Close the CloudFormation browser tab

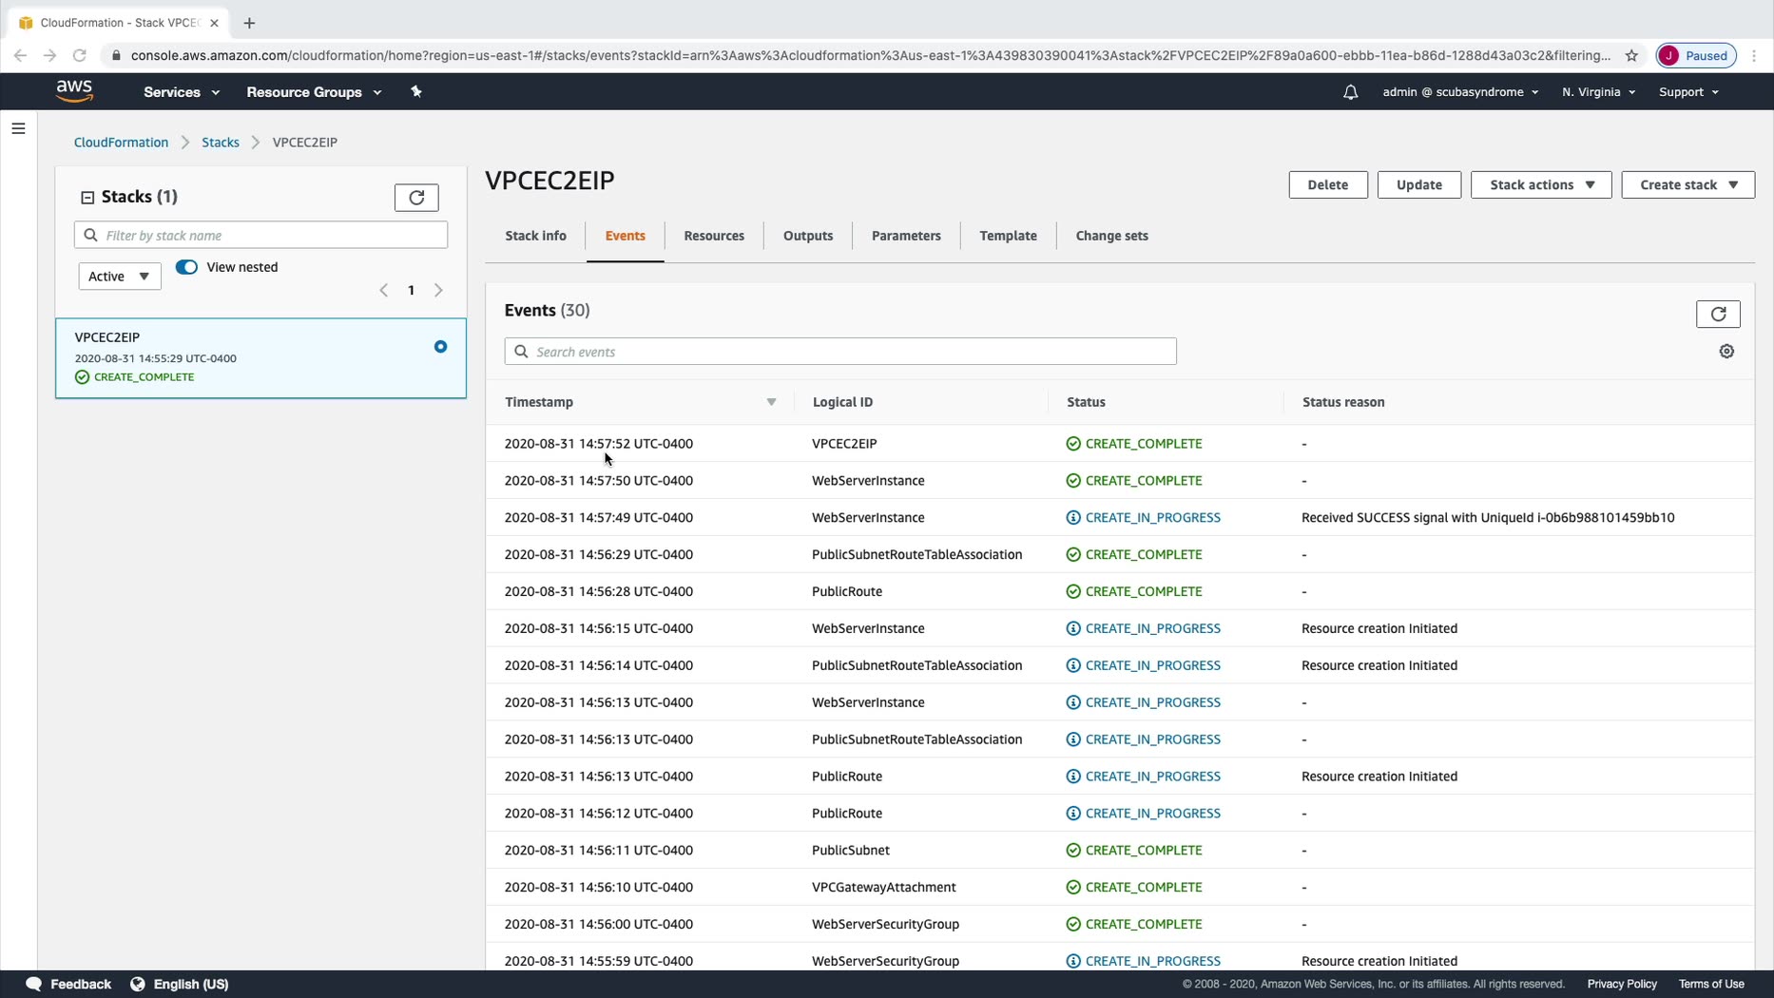point(214,23)
